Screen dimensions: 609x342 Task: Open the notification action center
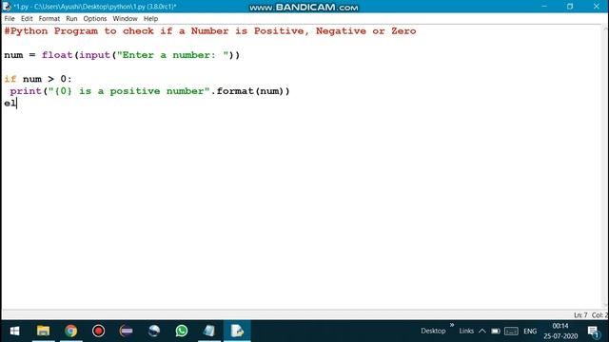click(x=594, y=332)
